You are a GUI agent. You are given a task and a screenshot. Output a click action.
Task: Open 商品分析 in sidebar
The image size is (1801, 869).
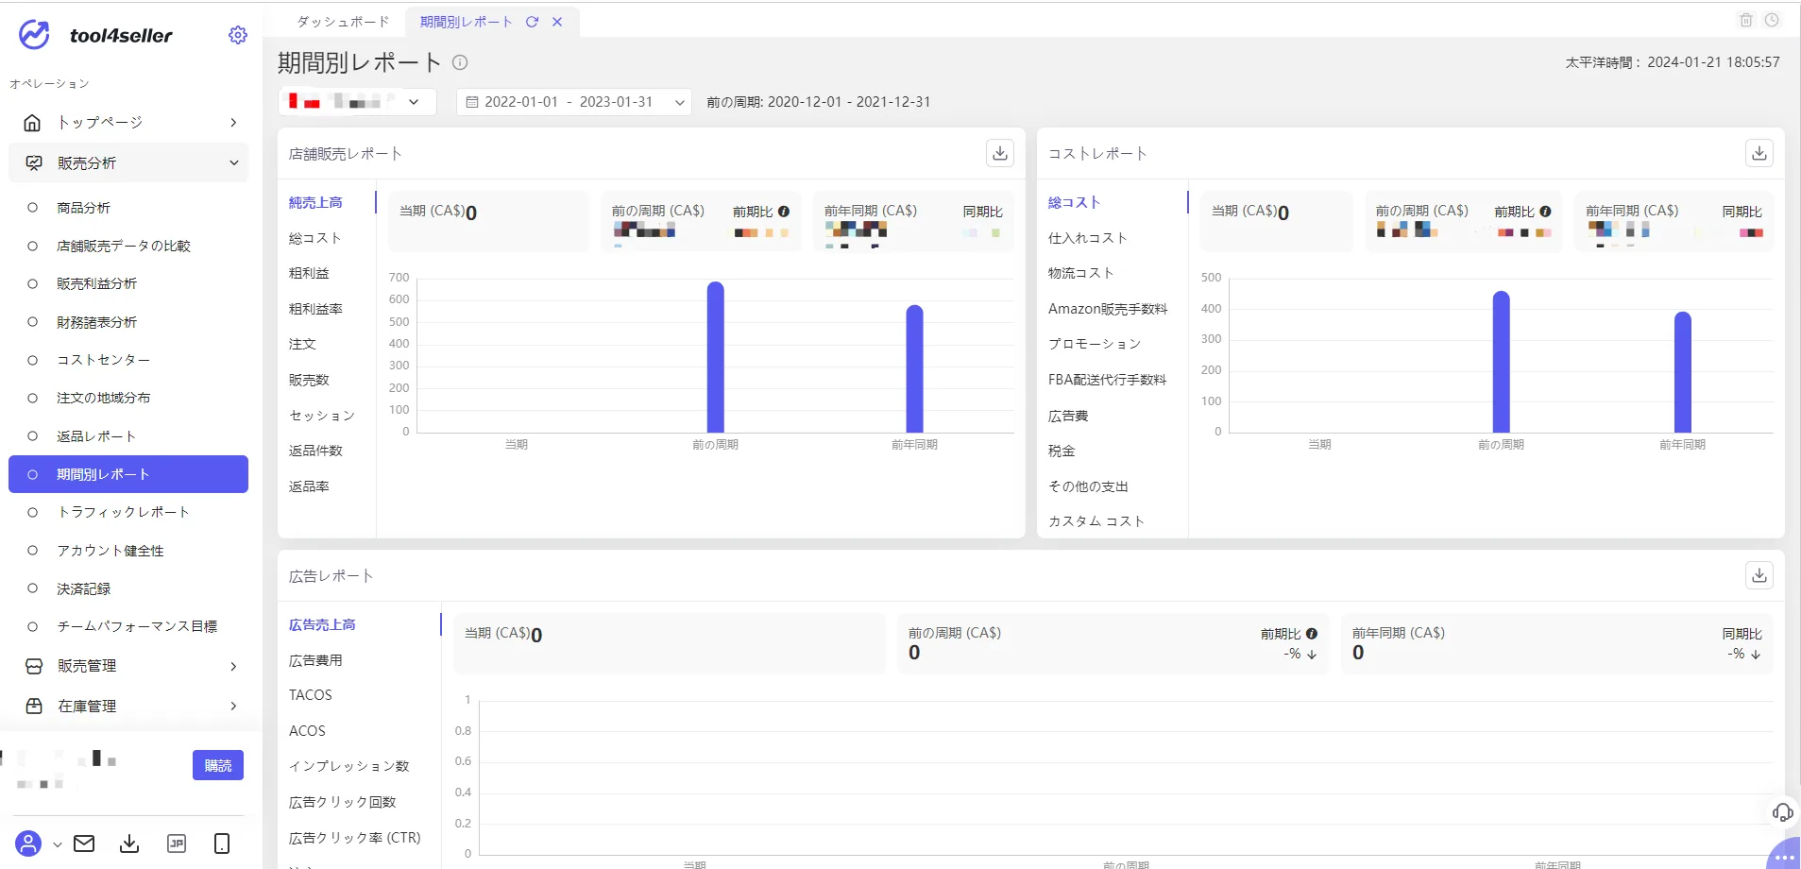point(83,208)
